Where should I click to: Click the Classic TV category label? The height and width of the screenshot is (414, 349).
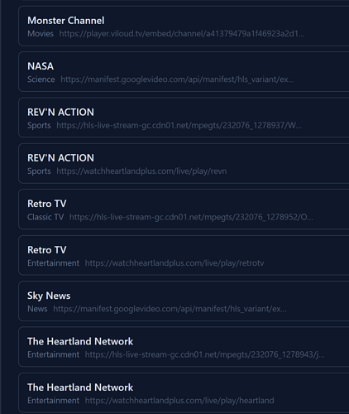45,217
